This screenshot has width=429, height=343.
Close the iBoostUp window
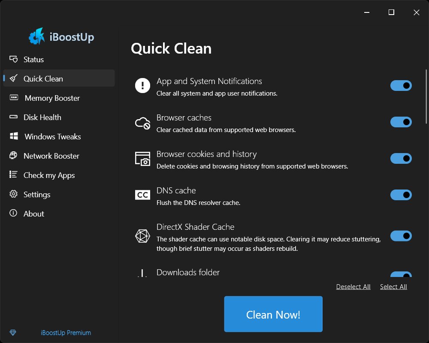[x=416, y=12]
